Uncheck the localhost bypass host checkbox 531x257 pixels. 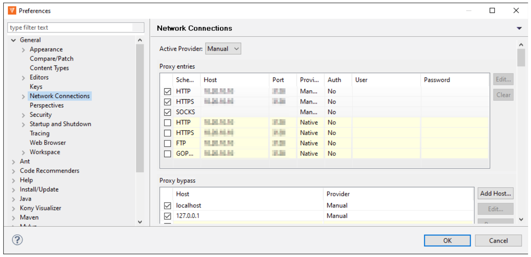pyautogui.click(x=167, y=206)
